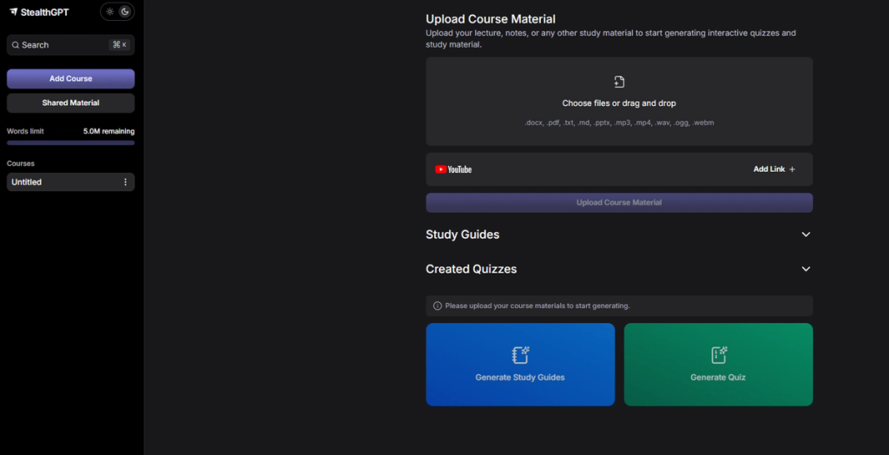Expand the Created Quizzes section chevron
The width and height of the screenshot is (889, 455).
pyautogui.click(x=807, y=269)
